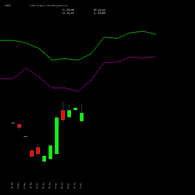Screen dimensions: 195x195
Task: Click the FORTI symbol text in the header
Action: pos(8,5)
